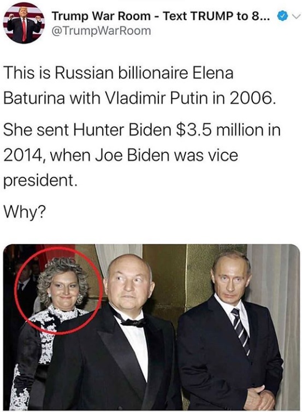Click the "She sent Hunter Biden $3.5 million" paragraph
This screenshot has height=412, width=302.
click(142, 155)
